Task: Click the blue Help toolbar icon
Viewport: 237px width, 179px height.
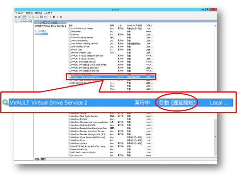Action: click(x=42, y=17)
